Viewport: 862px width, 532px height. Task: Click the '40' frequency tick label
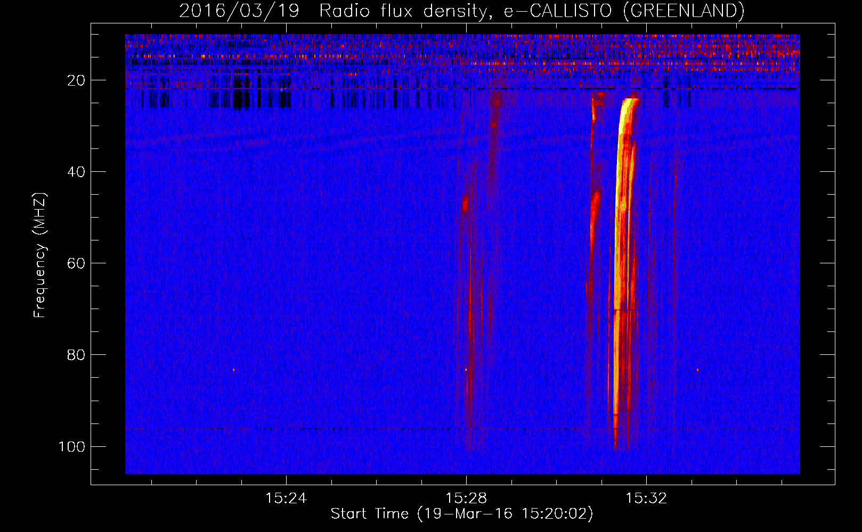click(x=77, y=172)
